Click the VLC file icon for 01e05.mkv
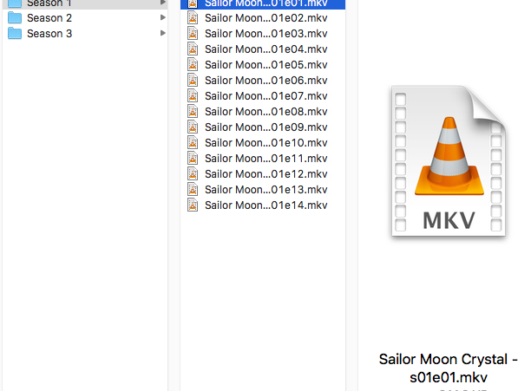531x391 pixels. [193, 64]
